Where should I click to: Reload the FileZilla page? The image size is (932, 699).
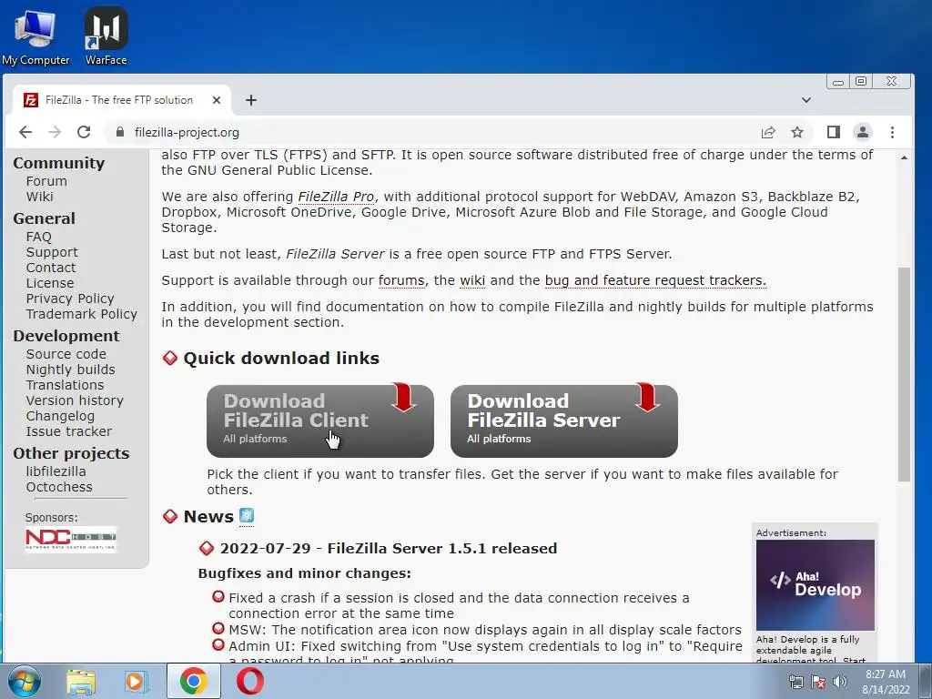[84, 132]
